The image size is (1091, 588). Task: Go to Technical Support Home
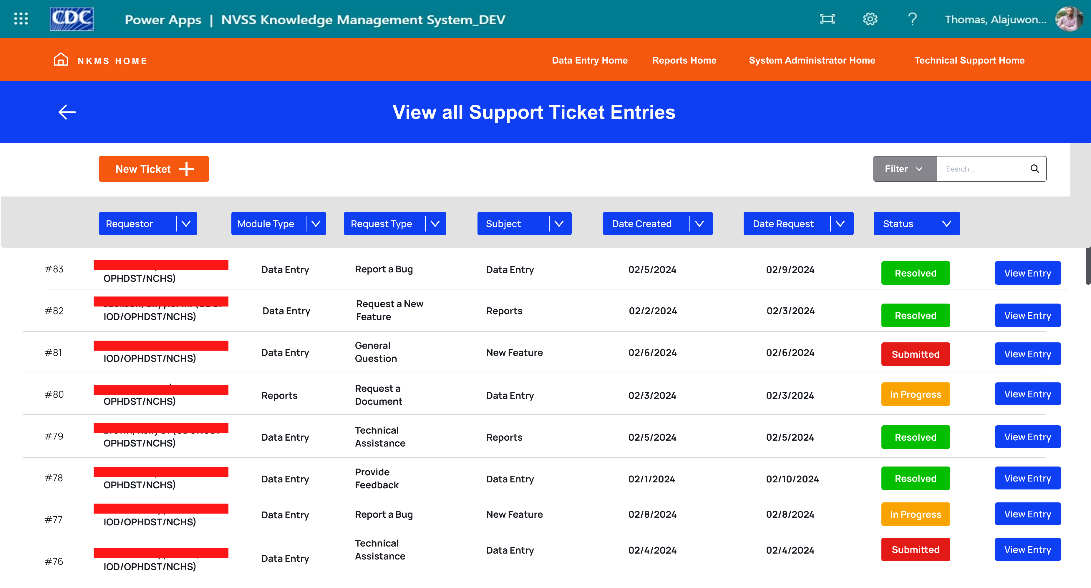(x=969, y=60)
